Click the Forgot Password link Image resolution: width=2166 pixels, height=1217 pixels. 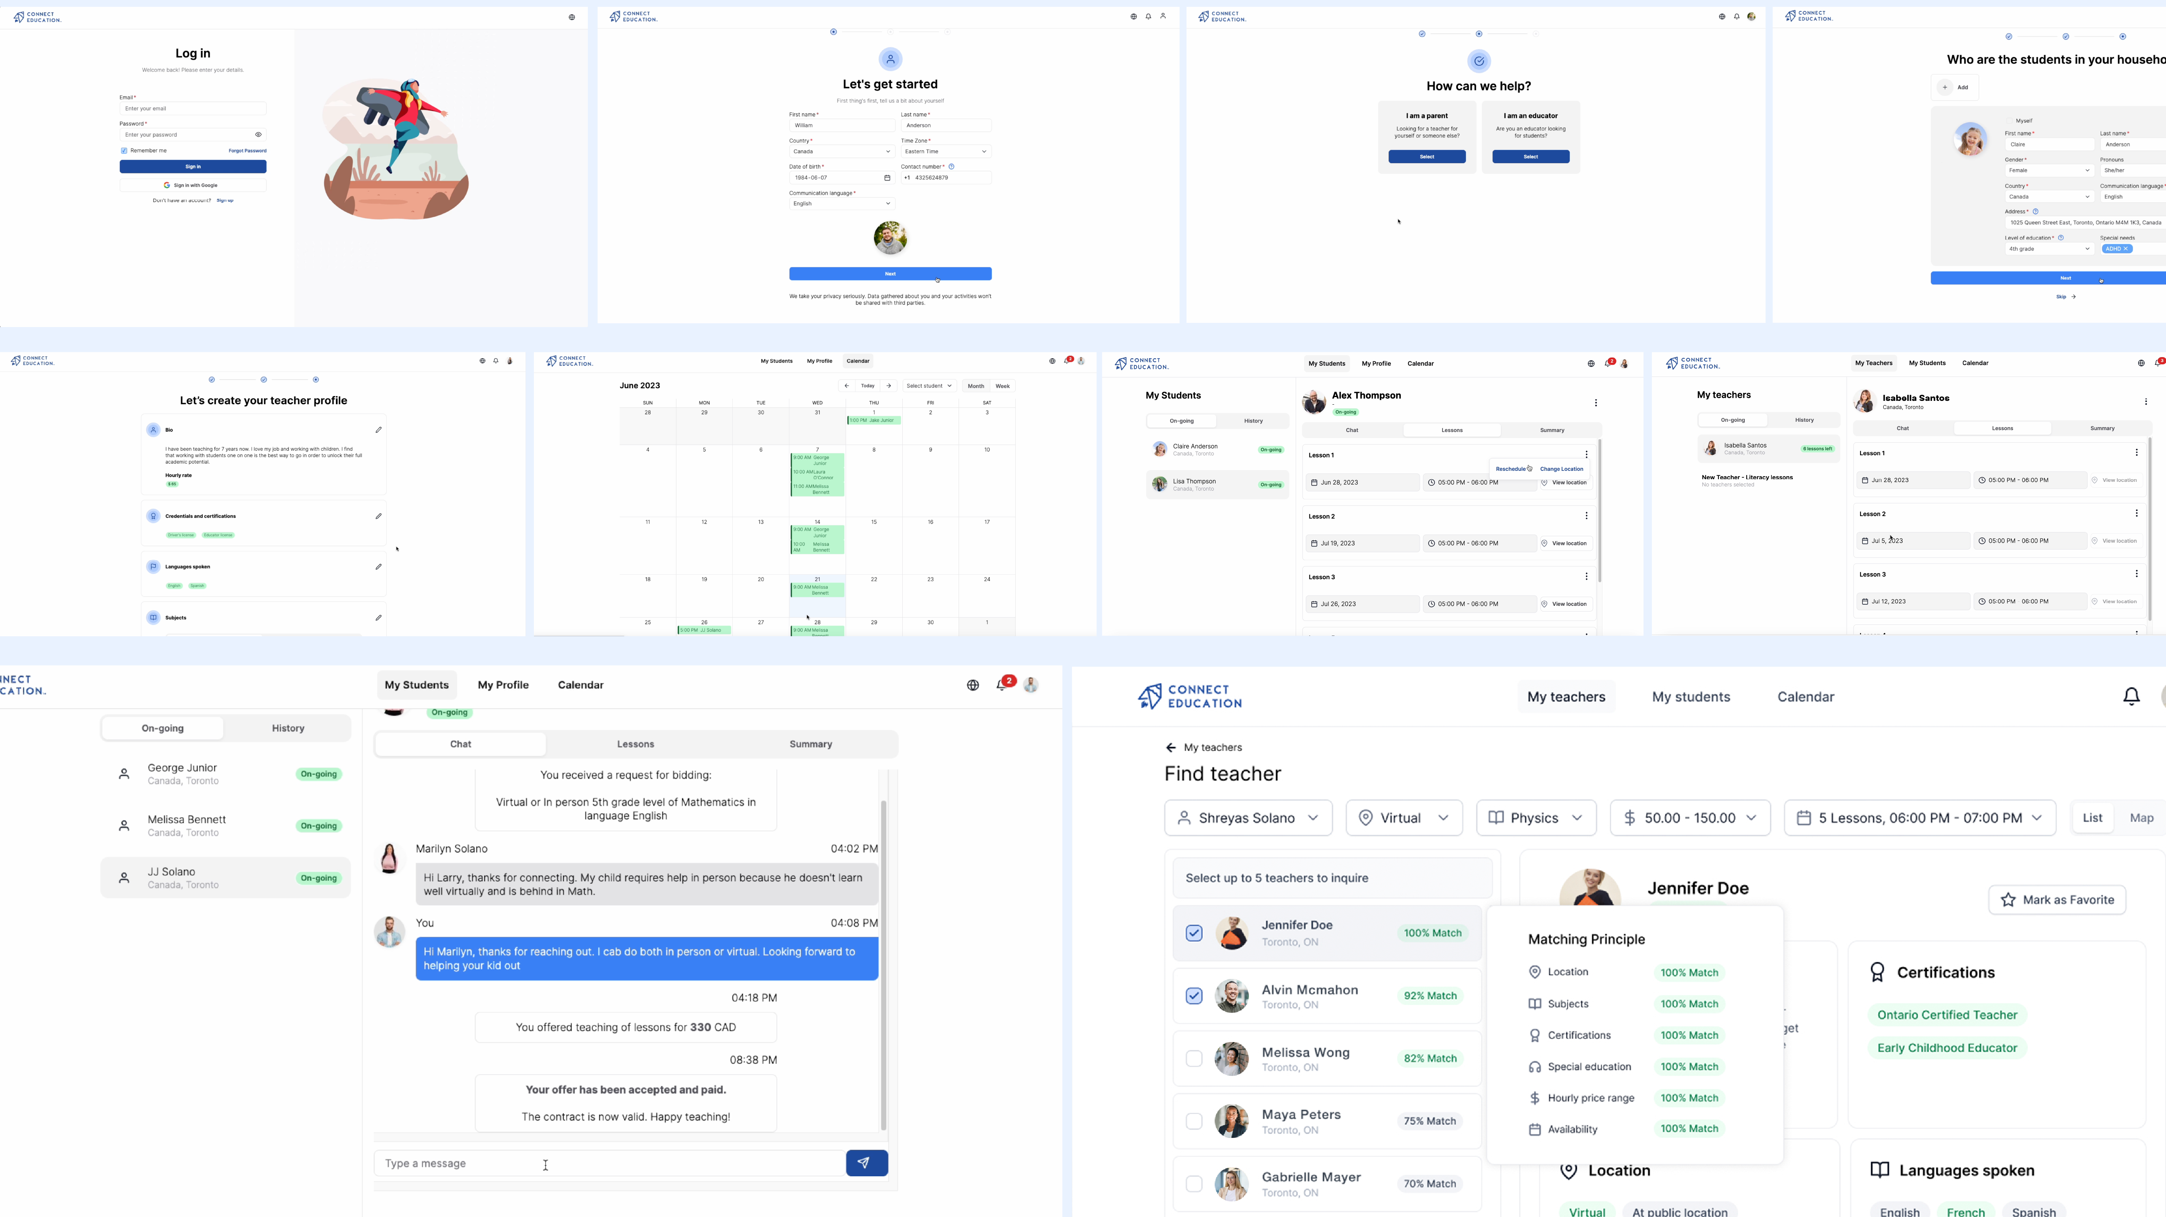247,151
